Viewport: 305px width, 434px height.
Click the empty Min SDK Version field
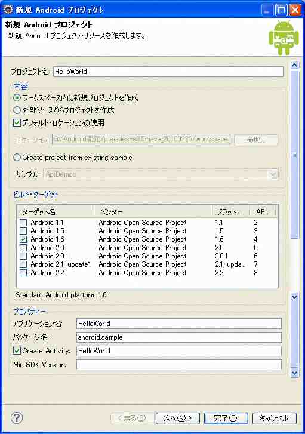pos(179,365)
